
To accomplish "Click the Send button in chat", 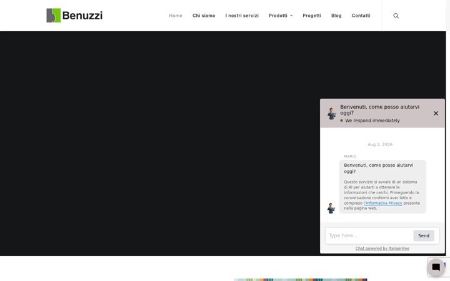I will pos(424,235).
